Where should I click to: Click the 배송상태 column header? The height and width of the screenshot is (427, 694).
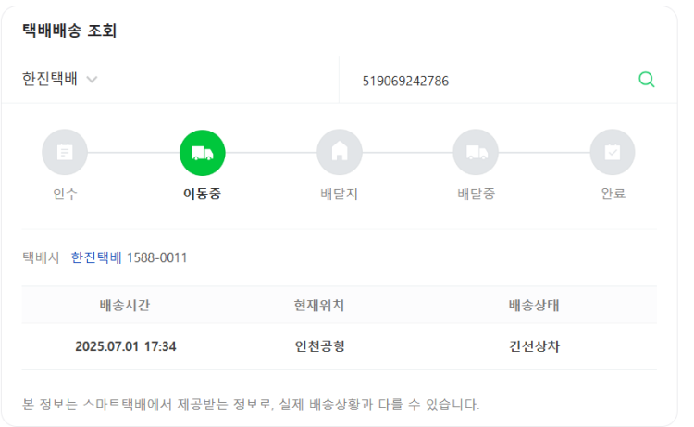pyautogui.click(x=534, y=305)
